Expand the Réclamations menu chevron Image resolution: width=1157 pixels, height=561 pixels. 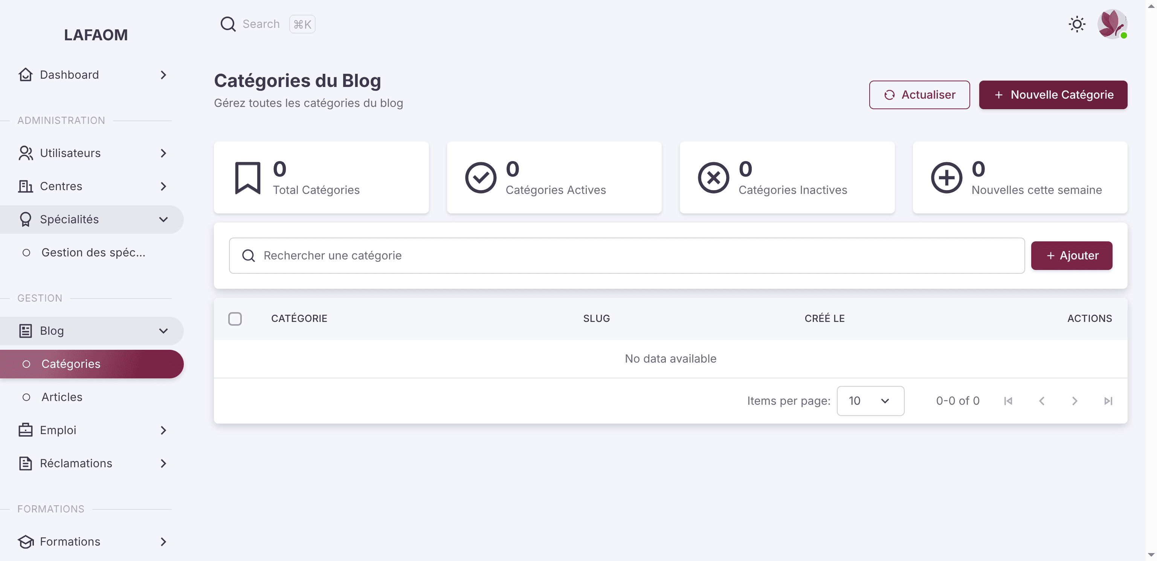coord(163,463)
